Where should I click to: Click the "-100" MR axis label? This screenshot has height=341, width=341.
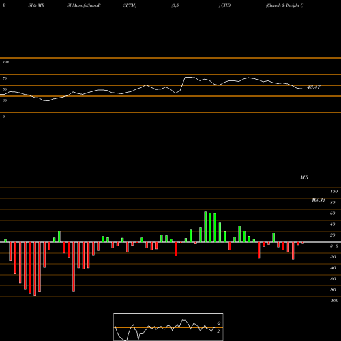[334, 301]
